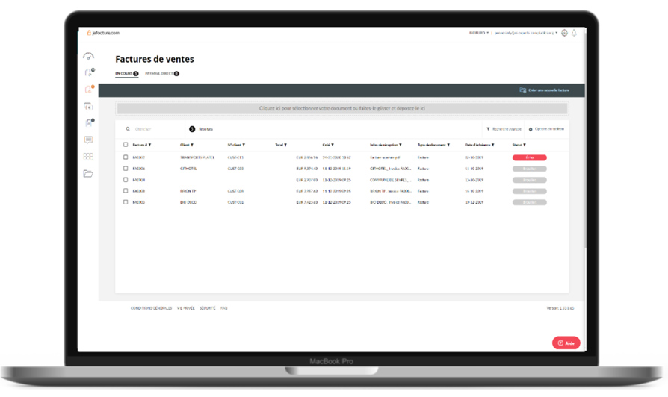Open the chat message icon in sidebar

88,140
